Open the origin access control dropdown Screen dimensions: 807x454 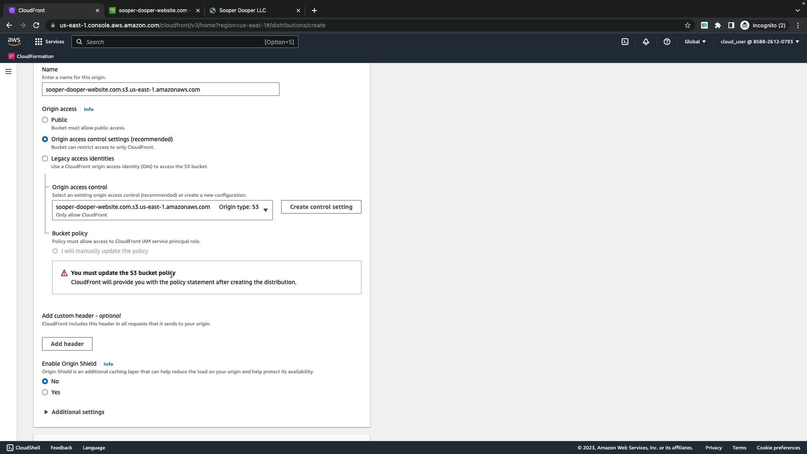(x=162, y=210)
